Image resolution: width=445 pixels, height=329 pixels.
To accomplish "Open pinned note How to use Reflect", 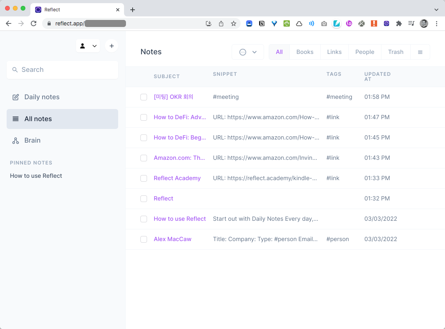I will pos(36,176).
